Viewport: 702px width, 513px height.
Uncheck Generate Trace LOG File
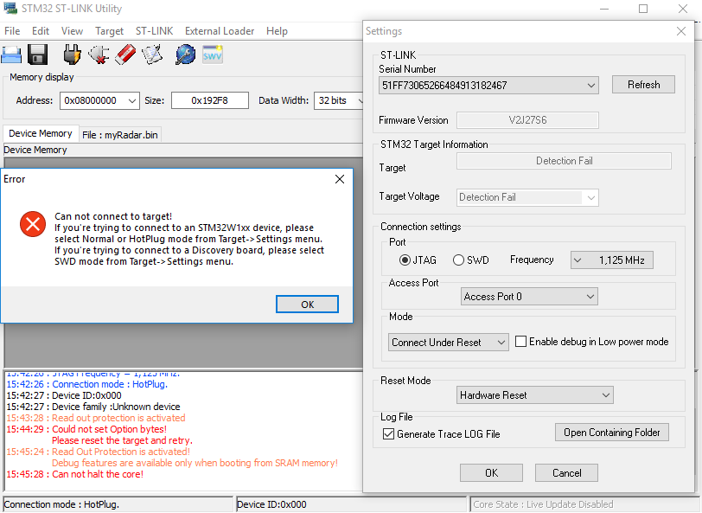[x=389, y=433]
